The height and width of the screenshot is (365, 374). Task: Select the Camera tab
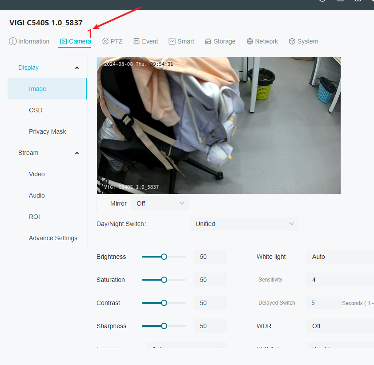coord(75,41)
